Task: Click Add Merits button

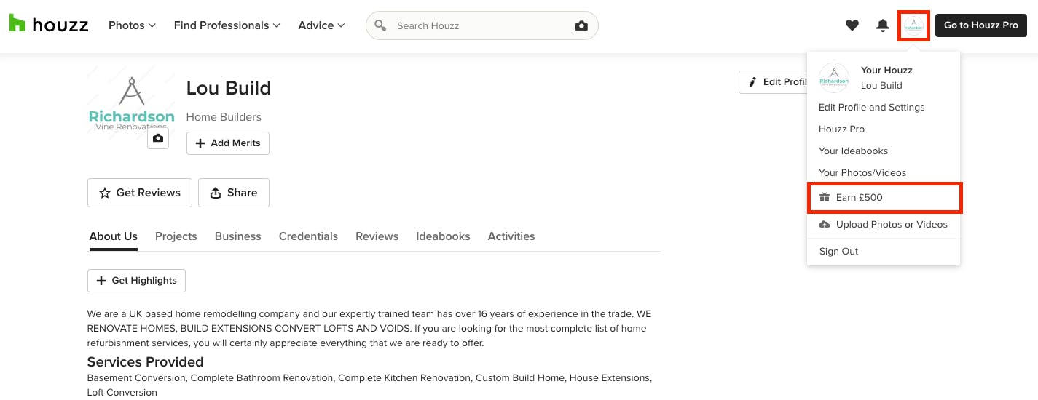Action: [x=228, y=143]
